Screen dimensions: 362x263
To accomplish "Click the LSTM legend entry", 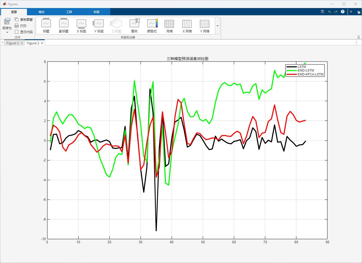I will point(302,67).
